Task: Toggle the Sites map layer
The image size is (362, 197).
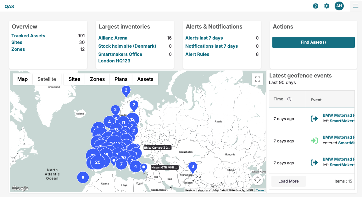Action: pyautogui.click(x=74, y=79)
